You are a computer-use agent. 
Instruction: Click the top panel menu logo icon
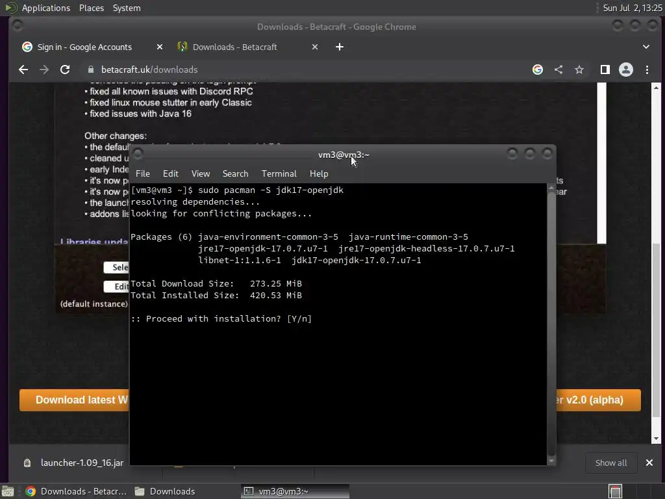click(x=10, y=8)
